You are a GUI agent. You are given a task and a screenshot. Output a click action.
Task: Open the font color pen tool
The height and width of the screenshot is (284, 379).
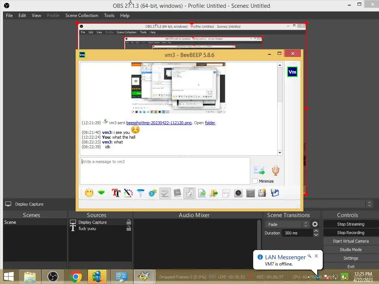128,193
